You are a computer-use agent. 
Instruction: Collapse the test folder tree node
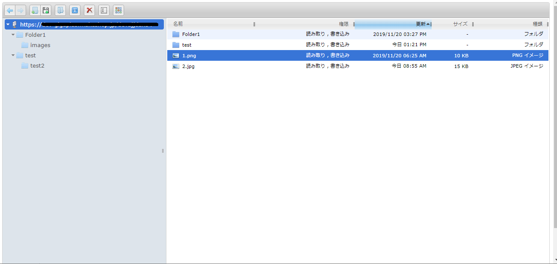pyautogui.click(x=13, y=55)
